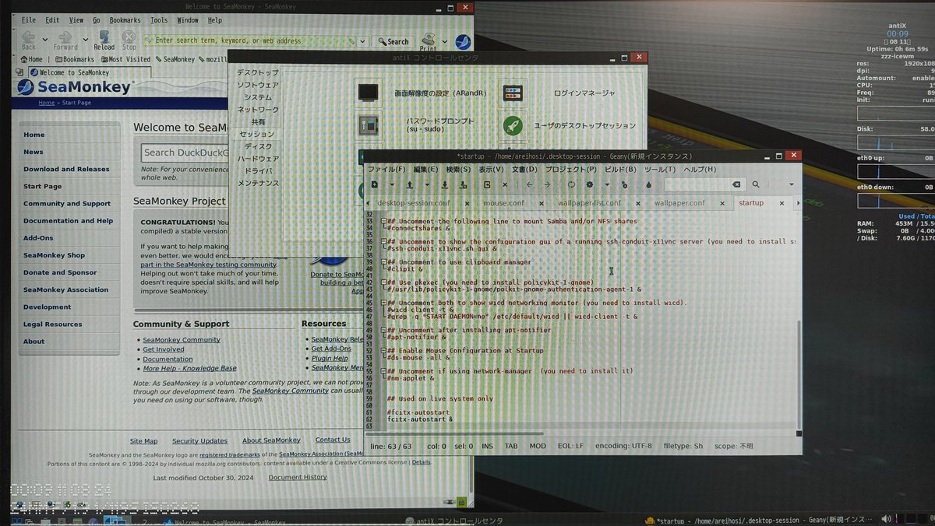This screenshot has height=526, width=935.
Task: Select メンテナンス category in Control Centre
Action: coord(258,183)
